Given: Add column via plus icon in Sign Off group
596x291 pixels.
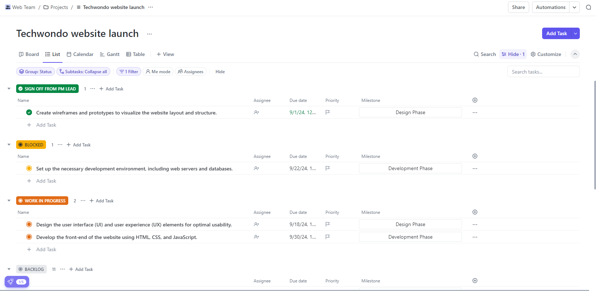Looking at the screenshot, I should pos(475,100).
